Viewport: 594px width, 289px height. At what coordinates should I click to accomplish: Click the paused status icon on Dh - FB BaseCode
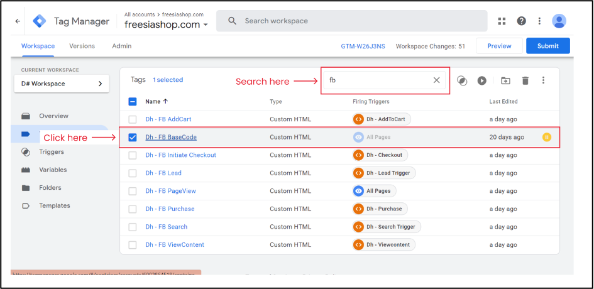546,137
